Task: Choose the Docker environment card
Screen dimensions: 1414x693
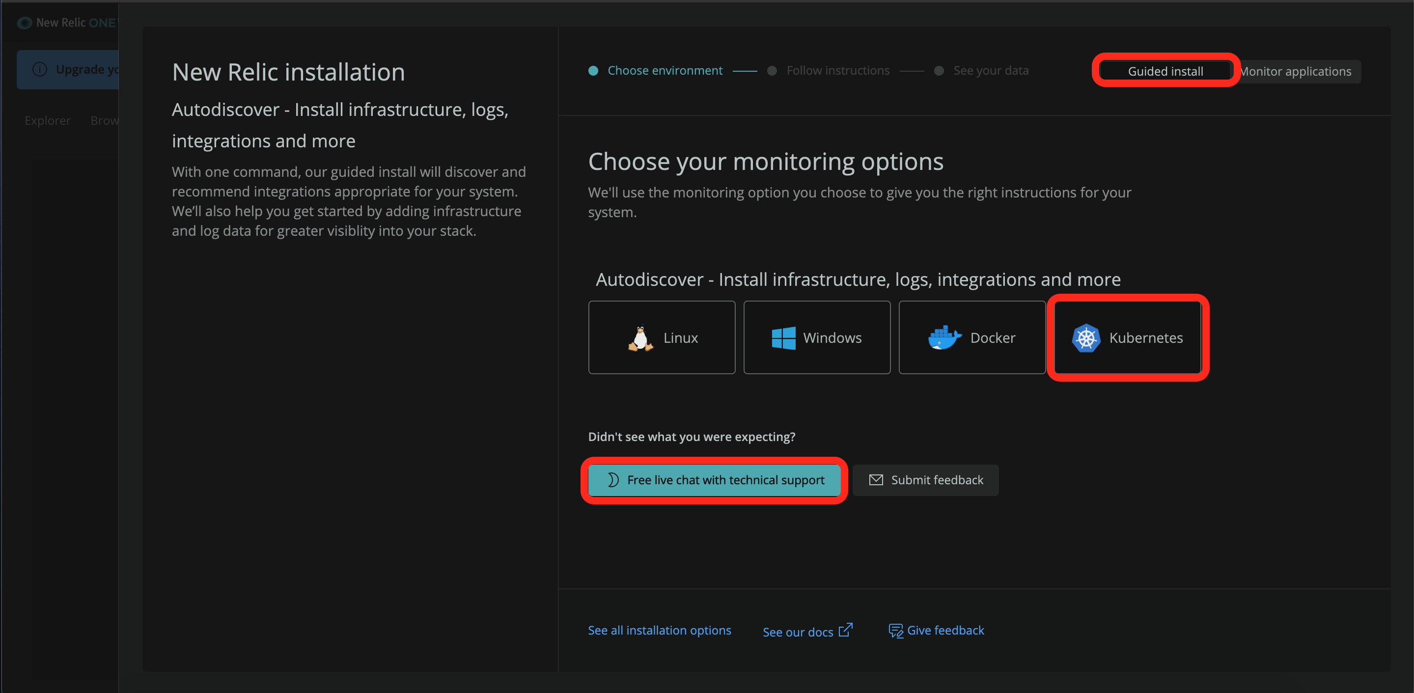Action: pos(971,337)
